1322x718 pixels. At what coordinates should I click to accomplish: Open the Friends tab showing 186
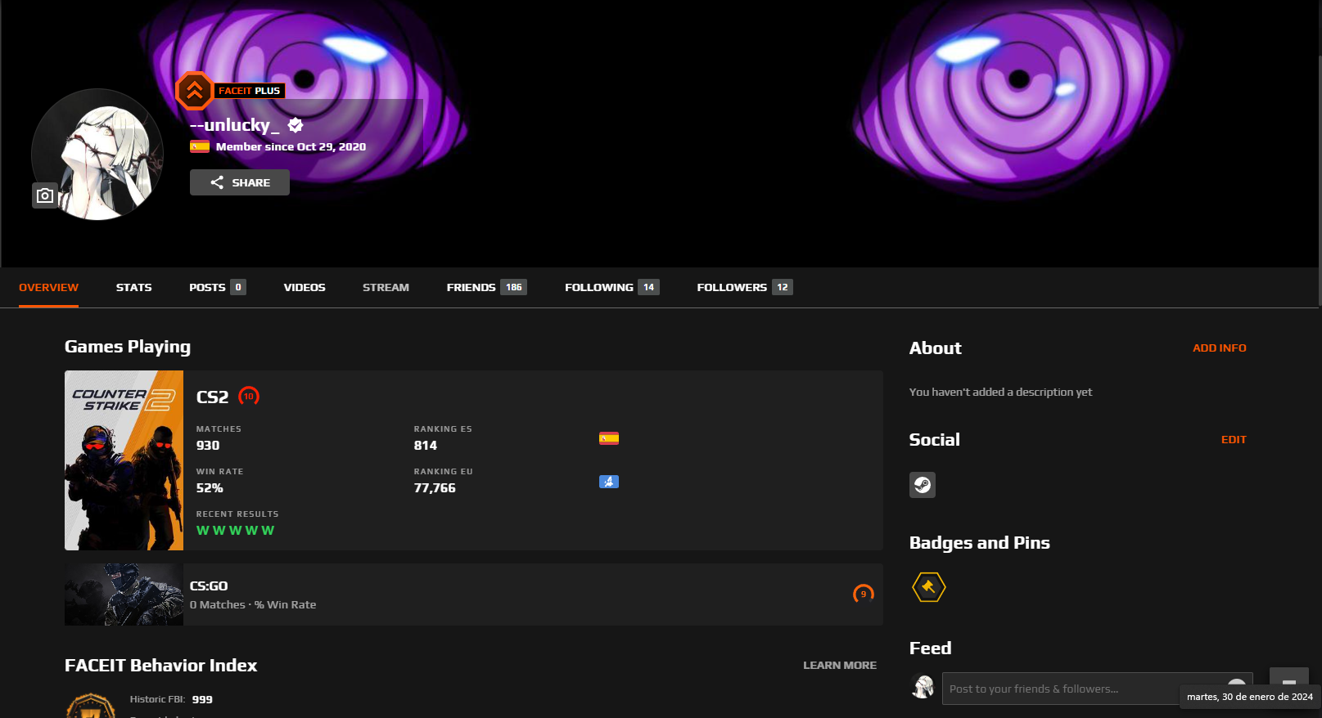click(x=487, y=288)
